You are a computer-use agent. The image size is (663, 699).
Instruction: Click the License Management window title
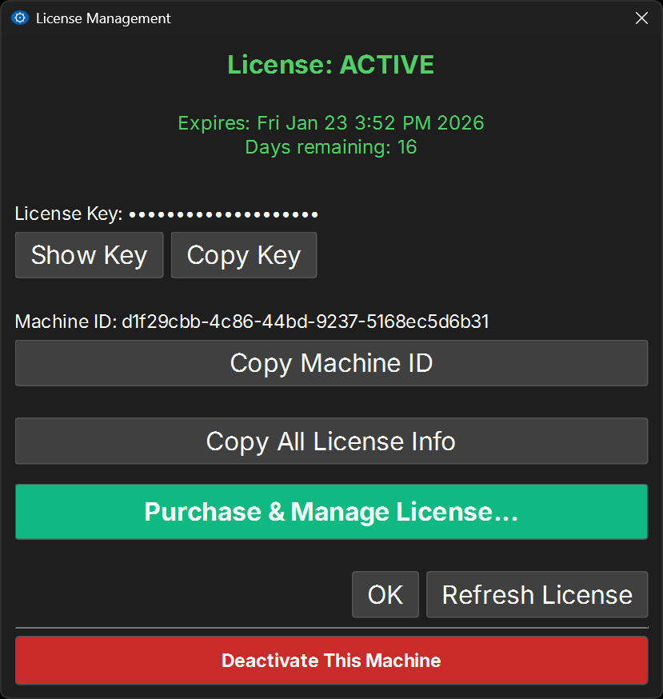(x=103, y=18)
